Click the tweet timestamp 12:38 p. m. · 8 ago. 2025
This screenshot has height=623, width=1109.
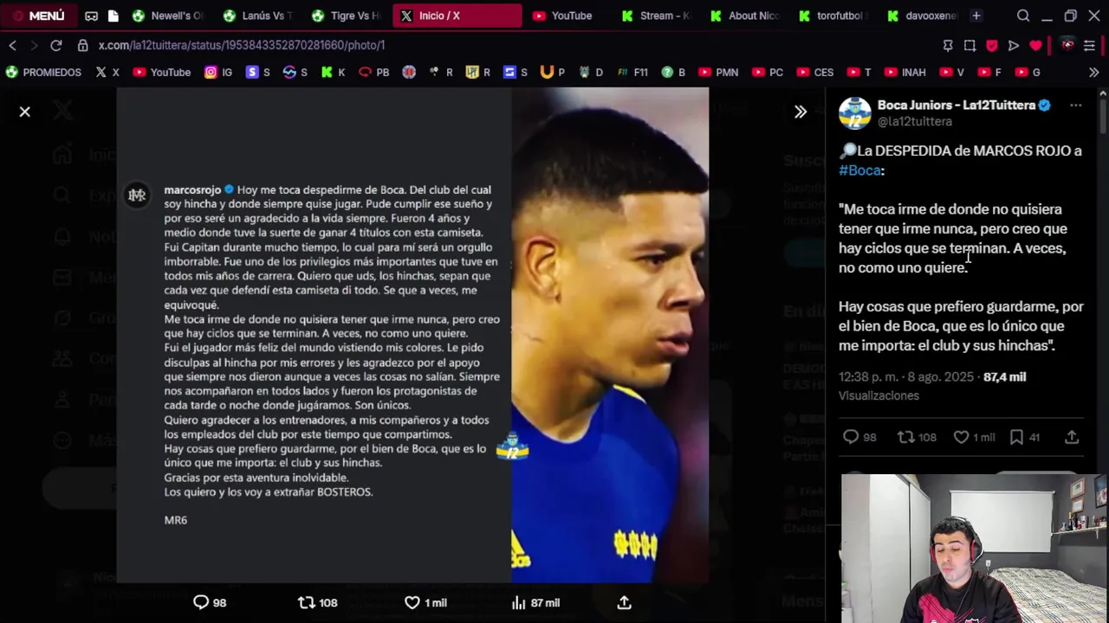pyautogui.click(x=906, y=377)
